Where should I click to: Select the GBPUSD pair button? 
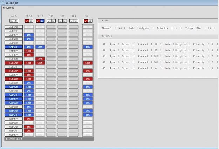point(14,107)
